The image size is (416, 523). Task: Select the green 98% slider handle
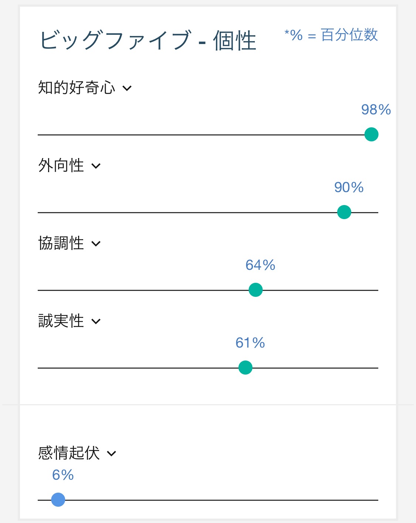pos(371,134)
